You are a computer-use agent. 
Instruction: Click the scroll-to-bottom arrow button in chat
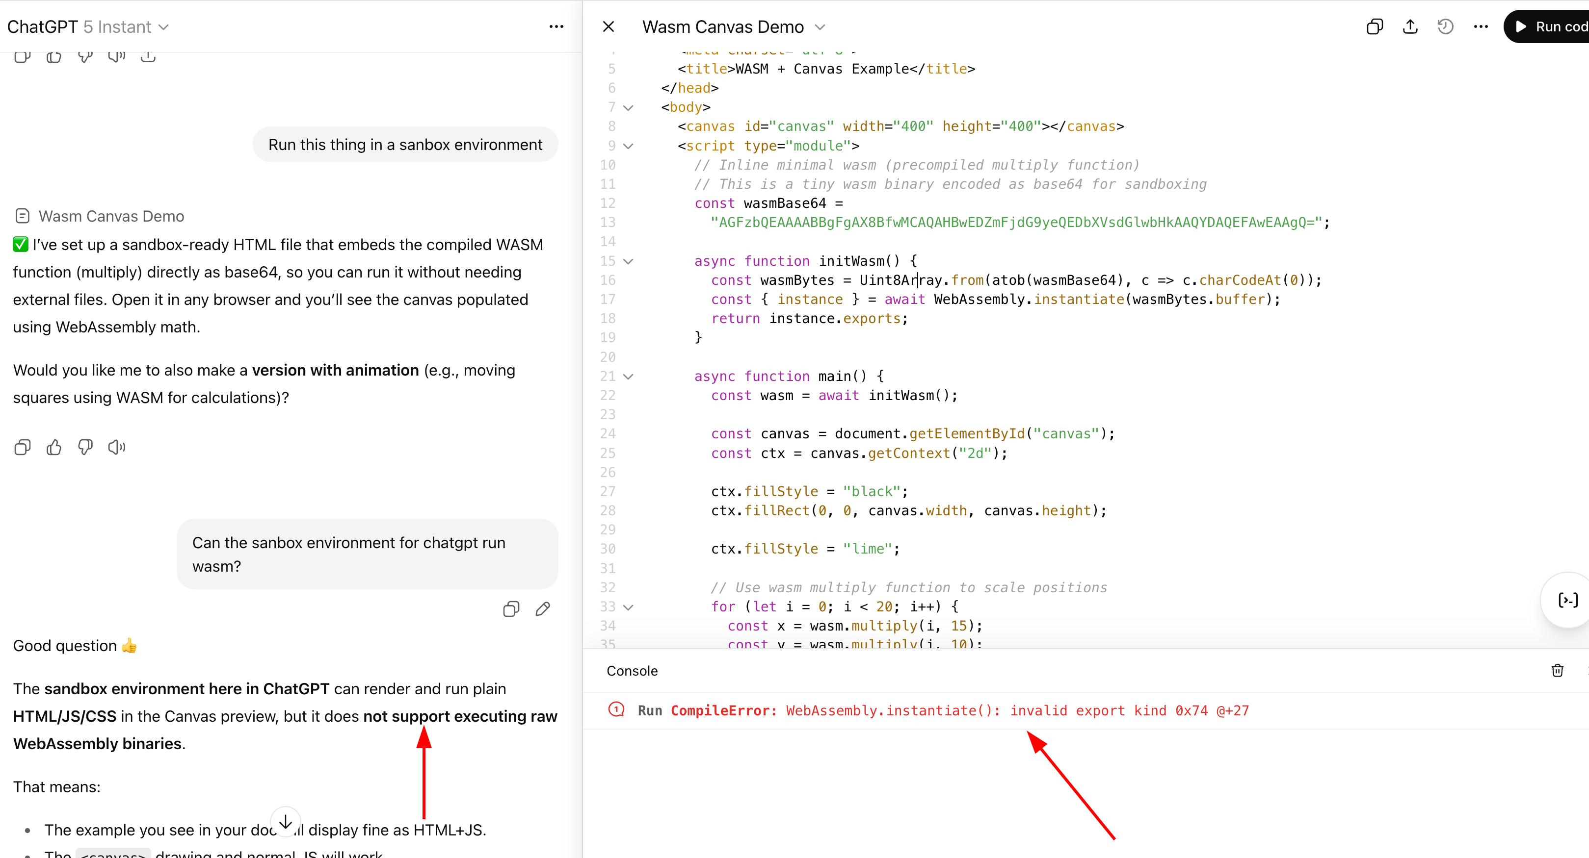(x=286, y=822)
